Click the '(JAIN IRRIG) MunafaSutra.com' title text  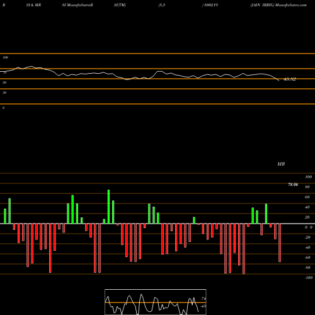(278, 5)
